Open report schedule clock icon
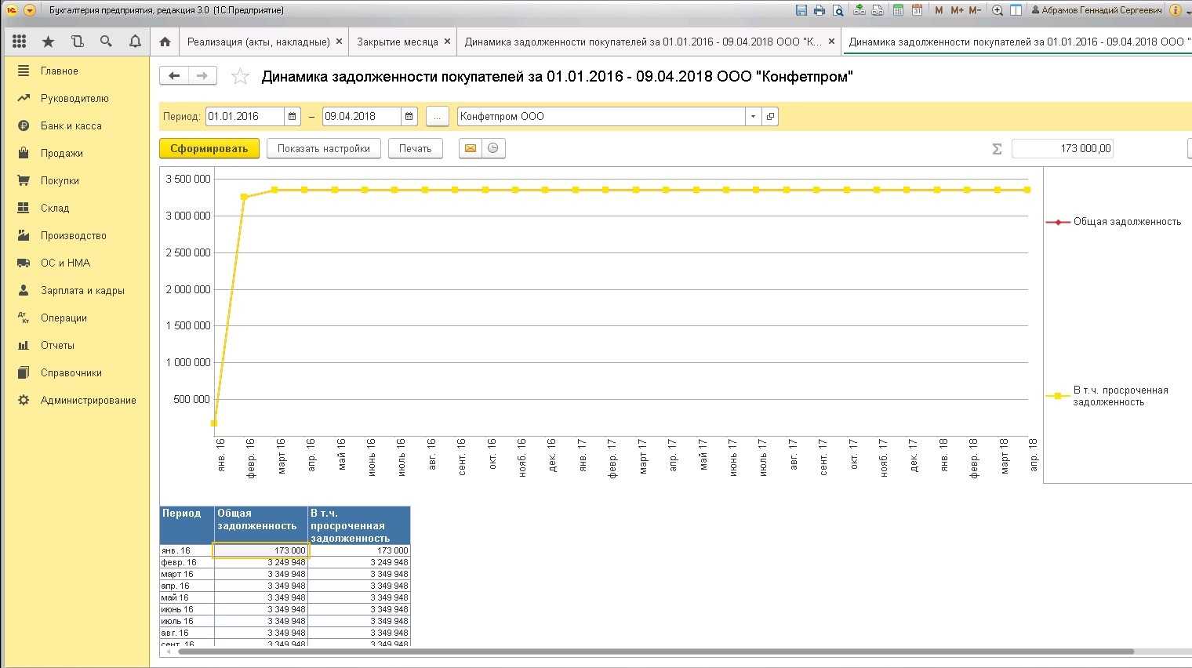The image size is (1192, 668). [x=493, y=148]
